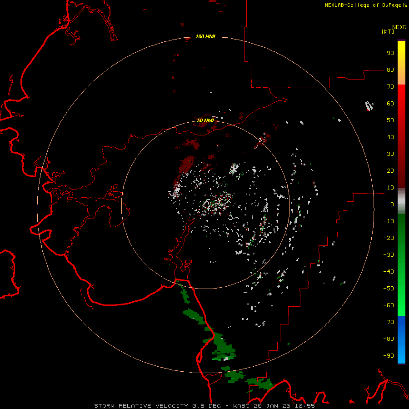Click the positive 10 value on the scale
Screen dimensions: 409x409
pyautogui.click(x=390, y=188)
